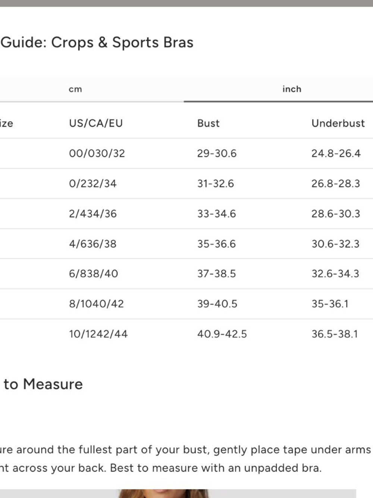Select the bust measuring instructions paragraph
Screen dimensions: 373x498
tap(185, 459)
